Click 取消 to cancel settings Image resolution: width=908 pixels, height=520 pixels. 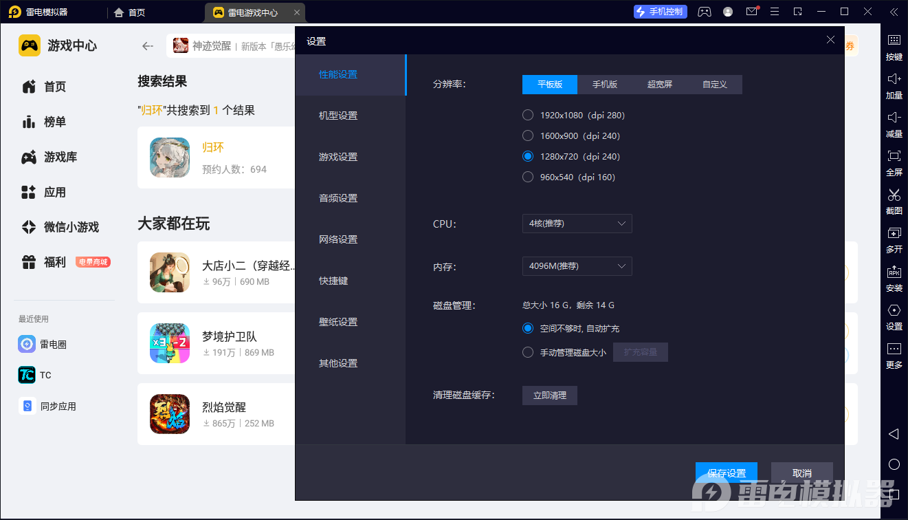[802, 473]
